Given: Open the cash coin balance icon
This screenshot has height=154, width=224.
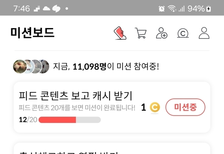Looking at the screenshot, I should 183,33.
